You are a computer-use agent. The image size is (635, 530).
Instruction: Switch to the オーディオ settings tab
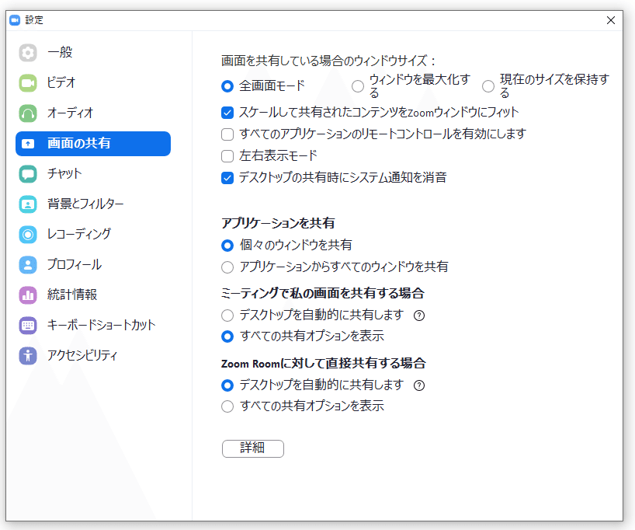[93, 113]
